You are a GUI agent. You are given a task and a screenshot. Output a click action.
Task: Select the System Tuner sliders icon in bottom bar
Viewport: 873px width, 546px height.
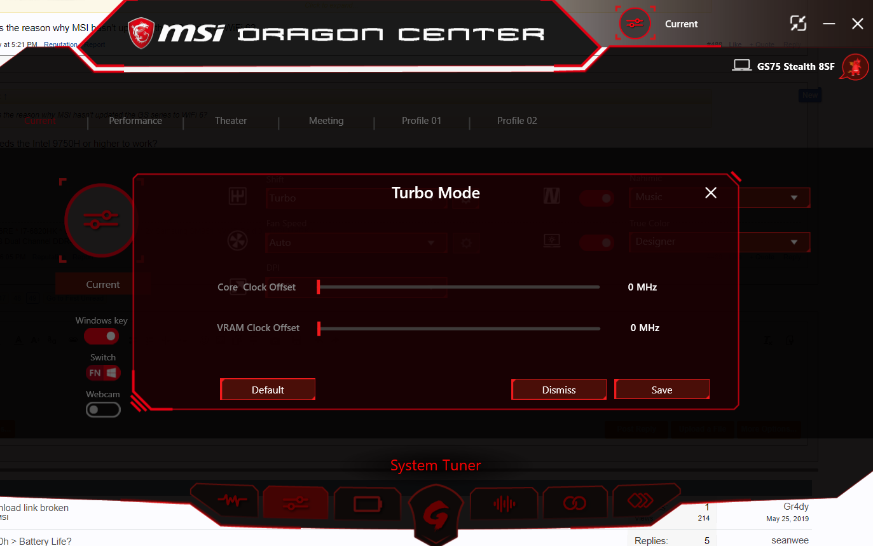coord(296,503)
